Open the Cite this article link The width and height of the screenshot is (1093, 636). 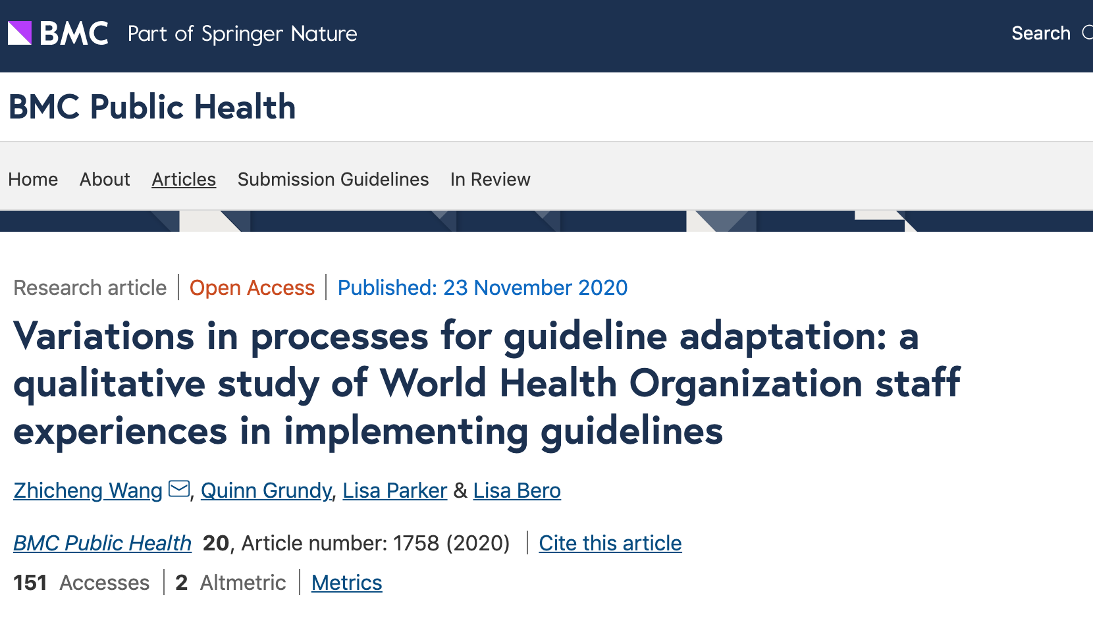click(610, 543)
